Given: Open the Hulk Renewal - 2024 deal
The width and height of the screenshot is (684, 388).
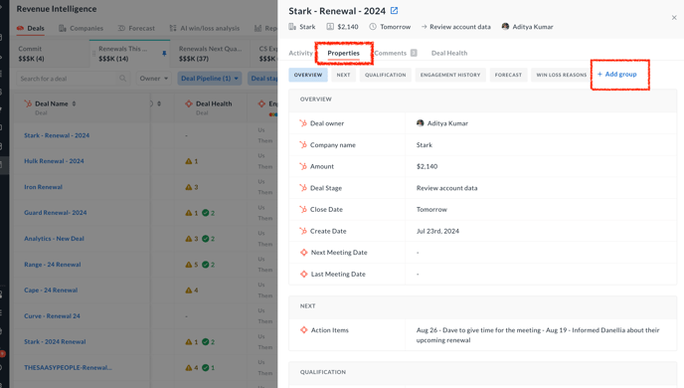Looking at the screenshot, I should [x=54, y=161].
